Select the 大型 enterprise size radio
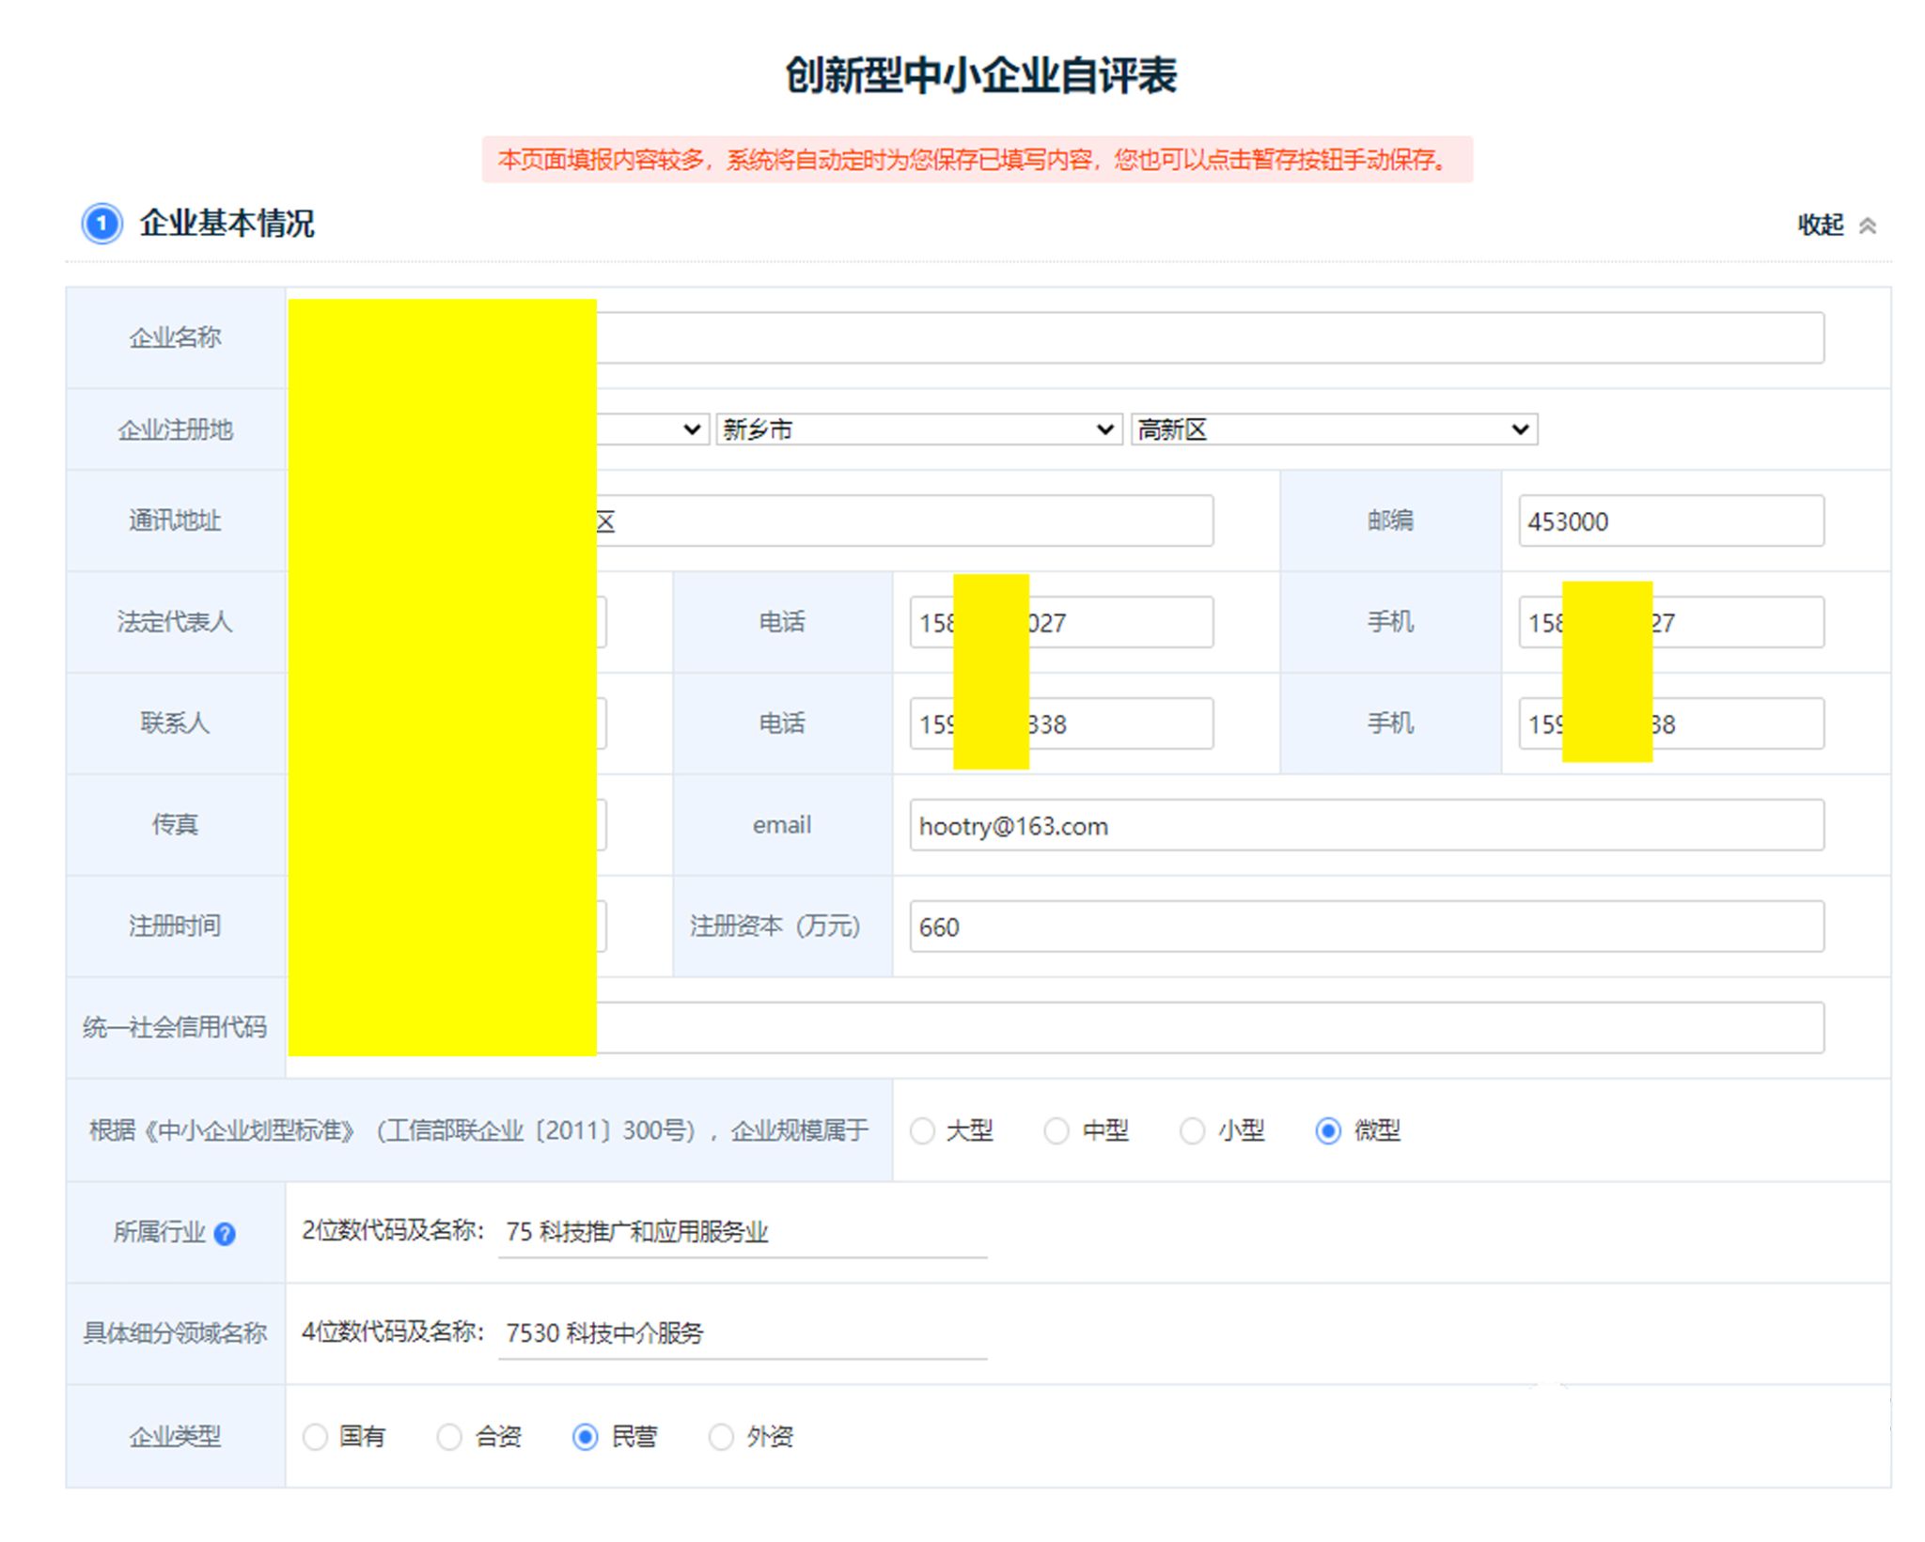 922,1130
